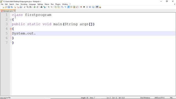
Task: Click the 'Dos\Windows' status bar entry
Action: (x=145, y=98)
